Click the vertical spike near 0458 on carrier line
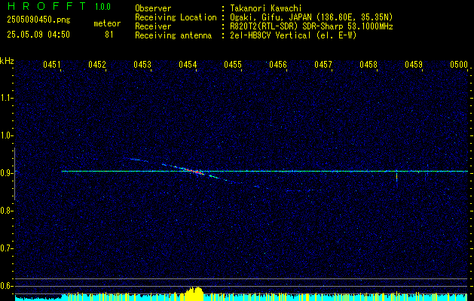Image resolution: width=474 pixels, height=301 pixels. tap(396, 176)
